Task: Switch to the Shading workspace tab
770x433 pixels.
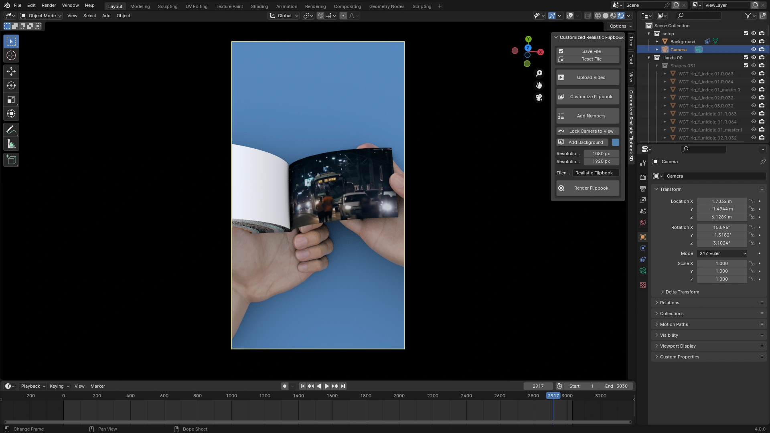Action: coord(259,6)
